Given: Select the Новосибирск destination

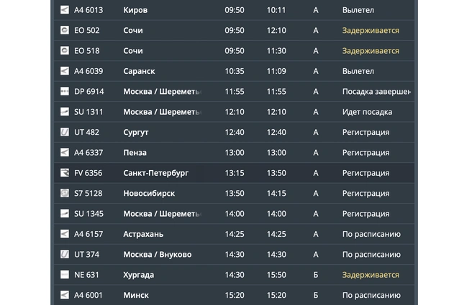Looking at the screenshot, I should [x=149, y=193].
